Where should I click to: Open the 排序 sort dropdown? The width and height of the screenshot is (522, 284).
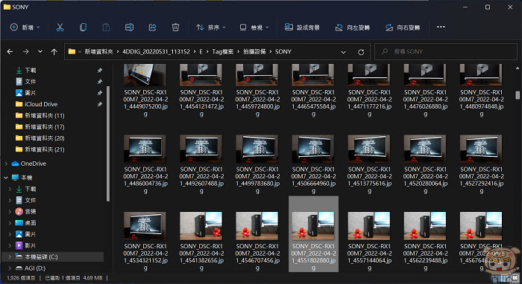point(211,28)
